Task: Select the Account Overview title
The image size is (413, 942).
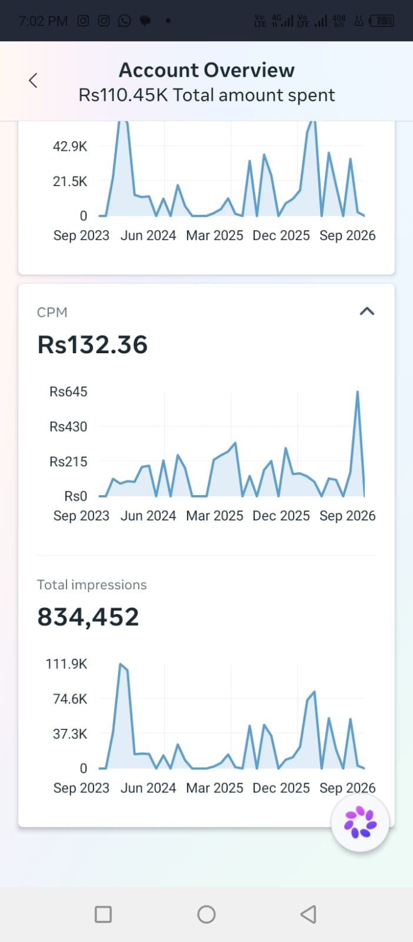Action: coord(206,70)
